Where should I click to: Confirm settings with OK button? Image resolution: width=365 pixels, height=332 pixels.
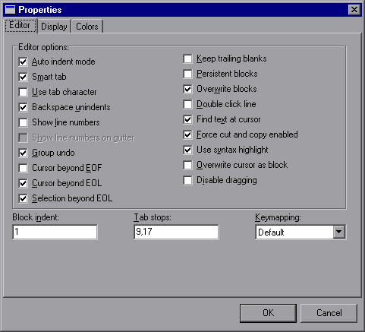point(268,313)
